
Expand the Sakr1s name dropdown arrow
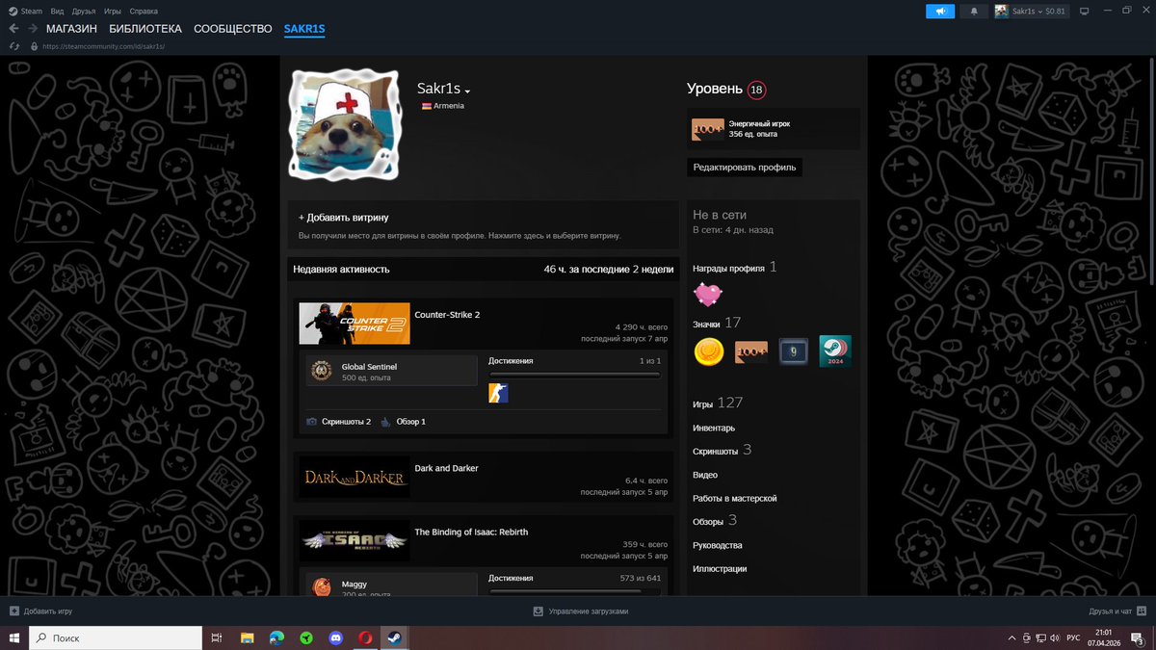click(467, 91)
